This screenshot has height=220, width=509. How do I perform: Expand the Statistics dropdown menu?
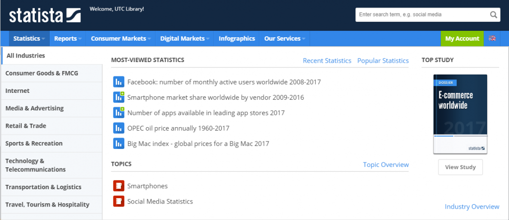click(x=29, y=38)
